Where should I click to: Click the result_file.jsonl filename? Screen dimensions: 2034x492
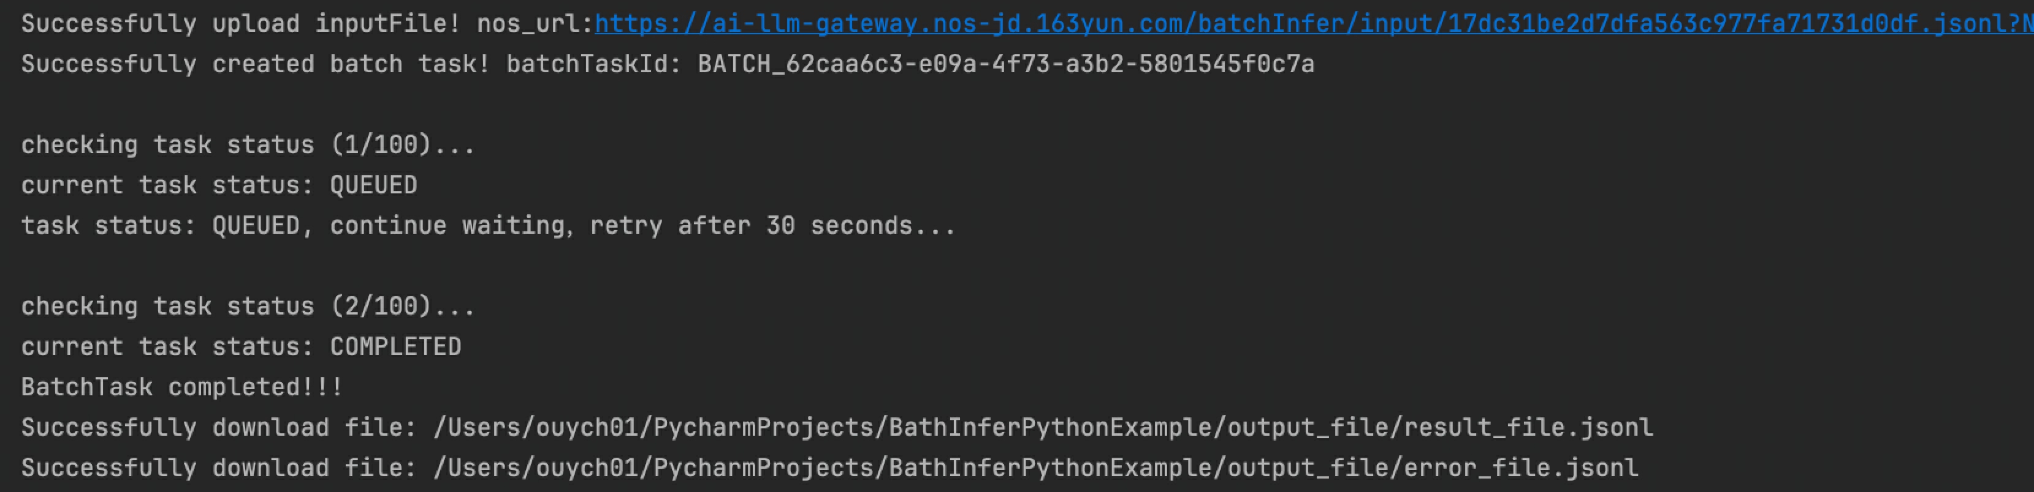(1528, 427)
